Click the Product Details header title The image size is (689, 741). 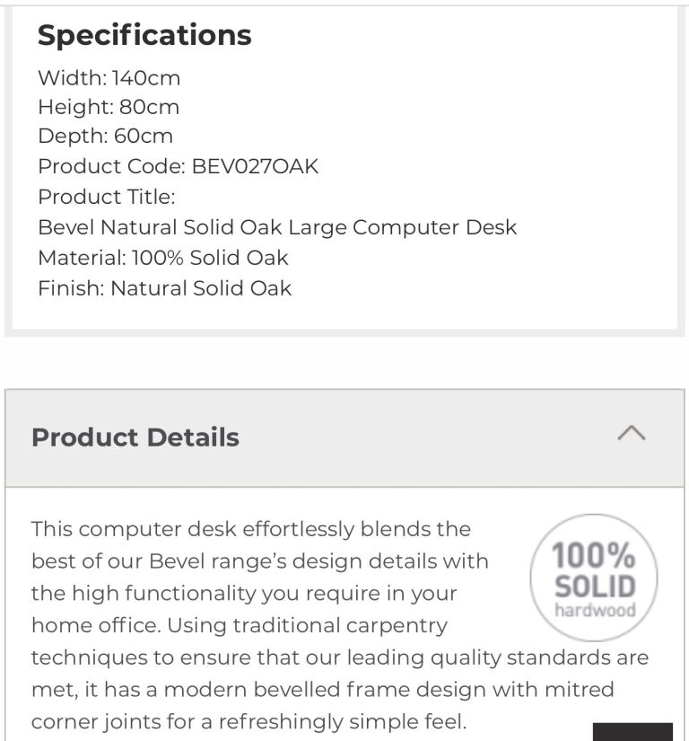(135, 437)
